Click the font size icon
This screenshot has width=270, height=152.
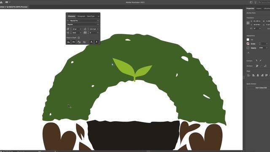point(68,29)
